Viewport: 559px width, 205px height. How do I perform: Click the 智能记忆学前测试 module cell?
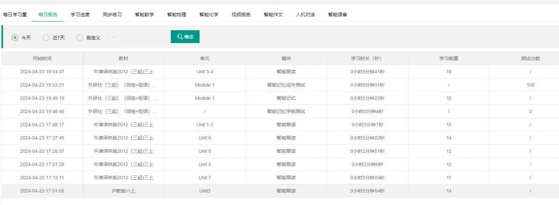[x=286, y=111]
